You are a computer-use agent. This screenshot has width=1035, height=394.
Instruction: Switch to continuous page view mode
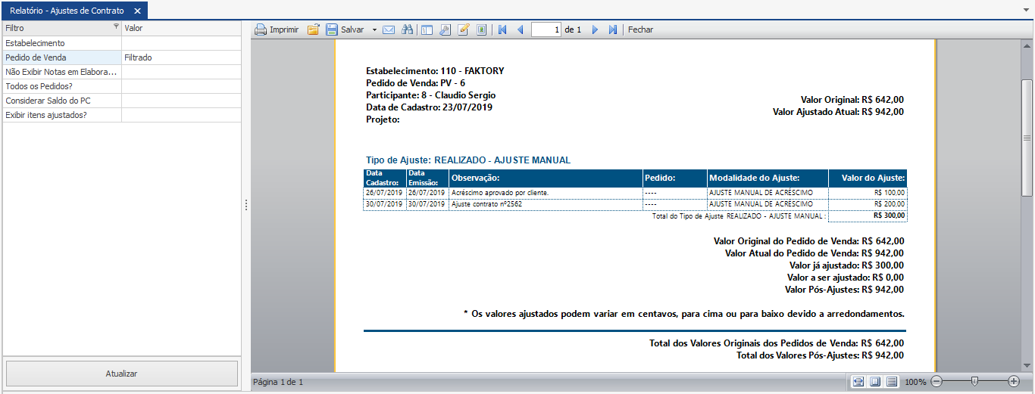892,382
